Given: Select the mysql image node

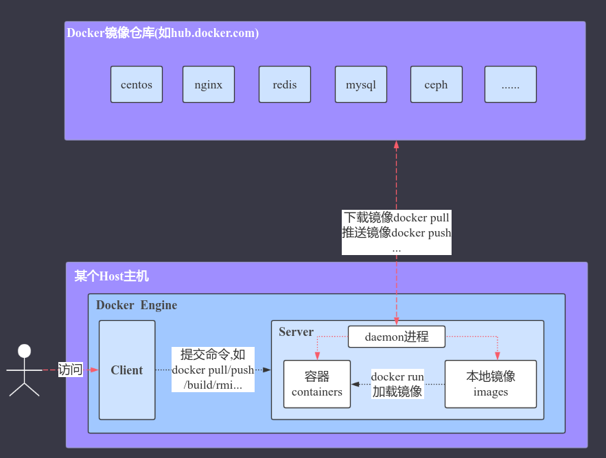Looking at the screenshot, I should 361,84.
